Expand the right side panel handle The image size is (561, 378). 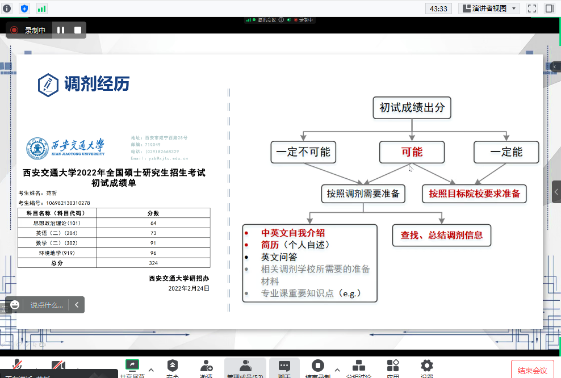(556, 192)
